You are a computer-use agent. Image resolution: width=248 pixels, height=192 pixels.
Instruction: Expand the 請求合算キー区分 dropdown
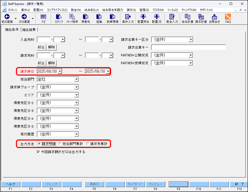(x=191, y=39)
